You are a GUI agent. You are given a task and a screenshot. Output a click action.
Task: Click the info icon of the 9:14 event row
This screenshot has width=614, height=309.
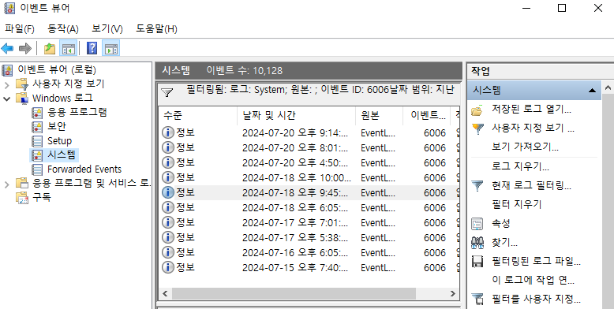pyautogui.click(x=167, y=132)
